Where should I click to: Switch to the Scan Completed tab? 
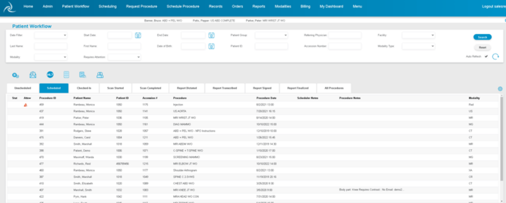pos(150,88)
